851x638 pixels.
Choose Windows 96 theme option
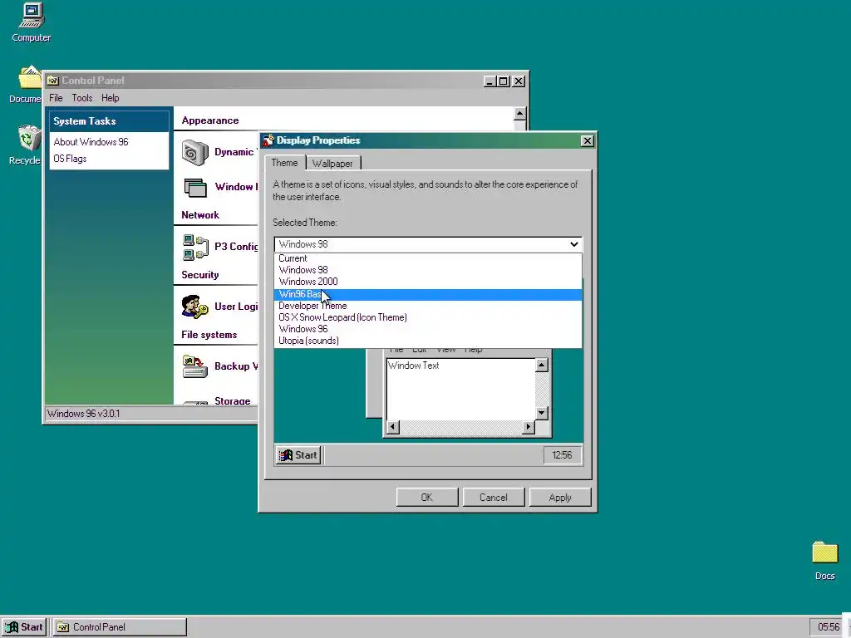(x=428, y=329)
